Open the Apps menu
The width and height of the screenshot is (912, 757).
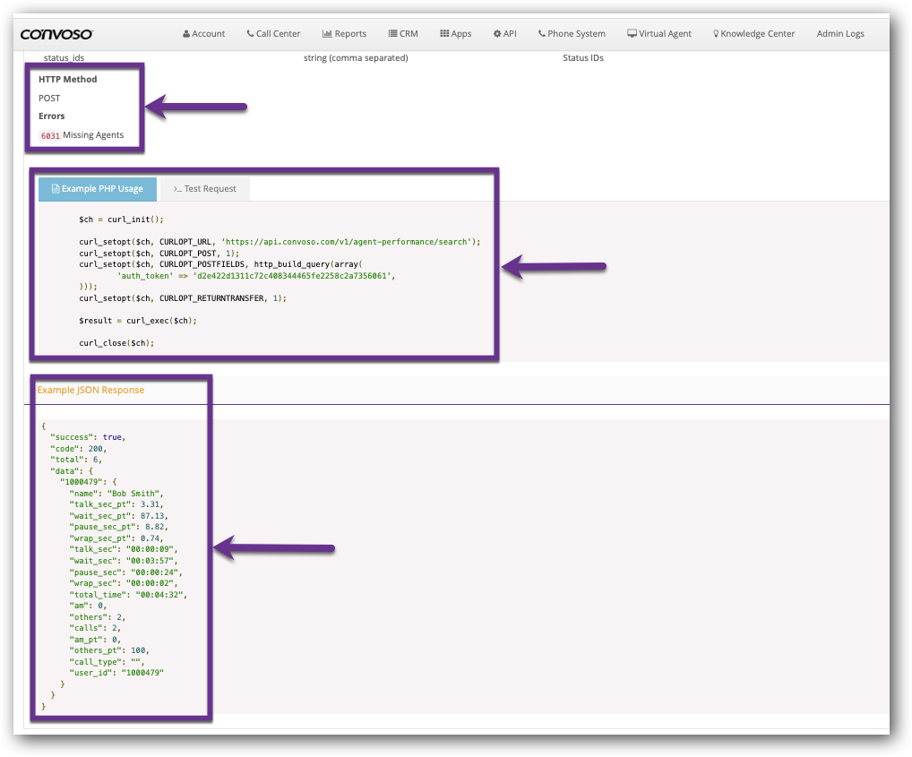(455, 34)
